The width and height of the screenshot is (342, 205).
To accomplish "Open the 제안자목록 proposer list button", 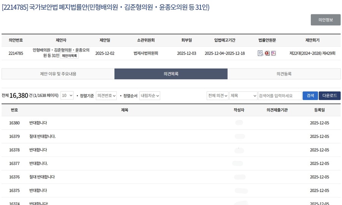I will (x=69, y=56).
